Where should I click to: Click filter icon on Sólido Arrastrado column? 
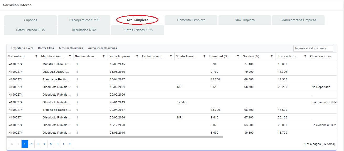pyautogui.click(x=204, y=56)
